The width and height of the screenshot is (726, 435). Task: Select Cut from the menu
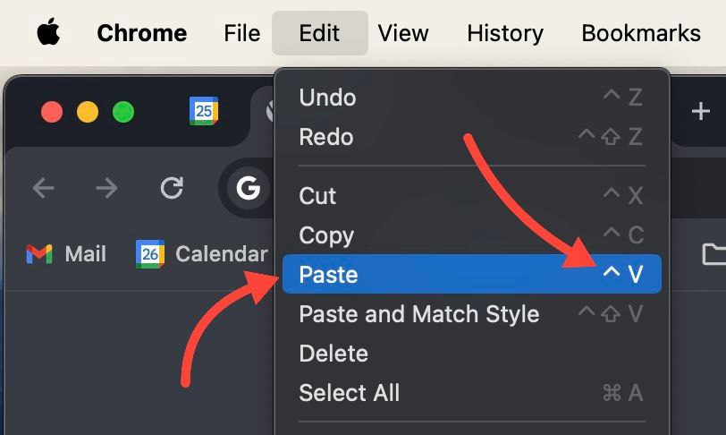(472, 195)
